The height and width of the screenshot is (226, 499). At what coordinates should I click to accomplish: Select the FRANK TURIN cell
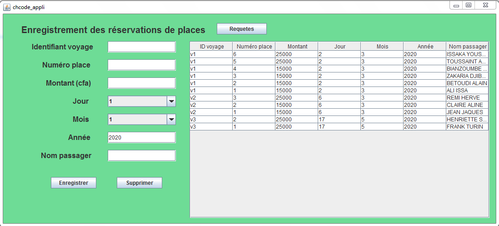click(x=467, y=127)
